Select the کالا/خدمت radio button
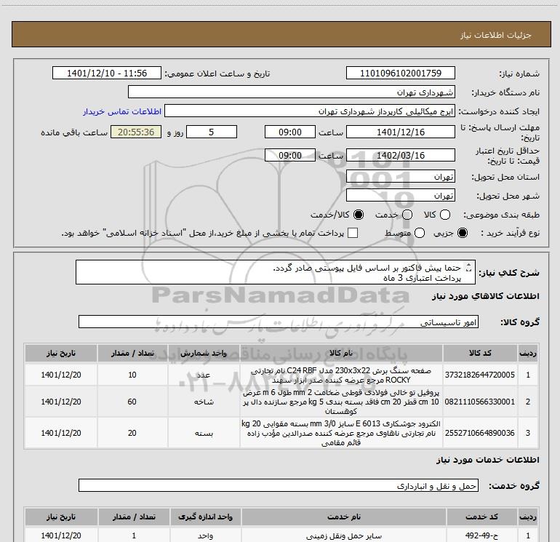The image size is (560, 542). (x=359, y=215)
